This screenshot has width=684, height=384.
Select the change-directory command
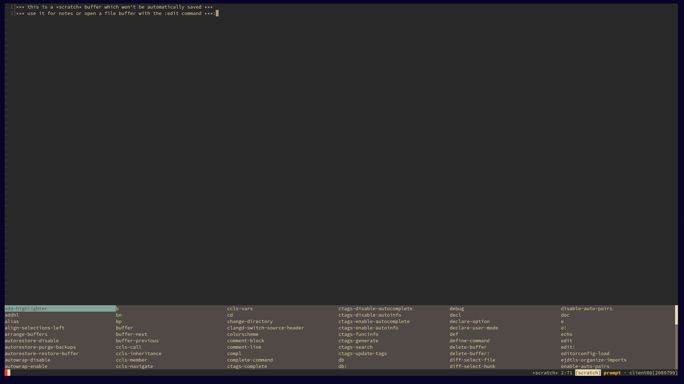[x=250, y=321]
